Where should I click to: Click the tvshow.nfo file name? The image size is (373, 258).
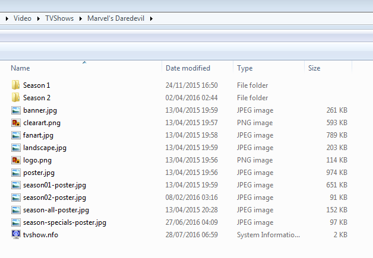[x=40, y=235]
